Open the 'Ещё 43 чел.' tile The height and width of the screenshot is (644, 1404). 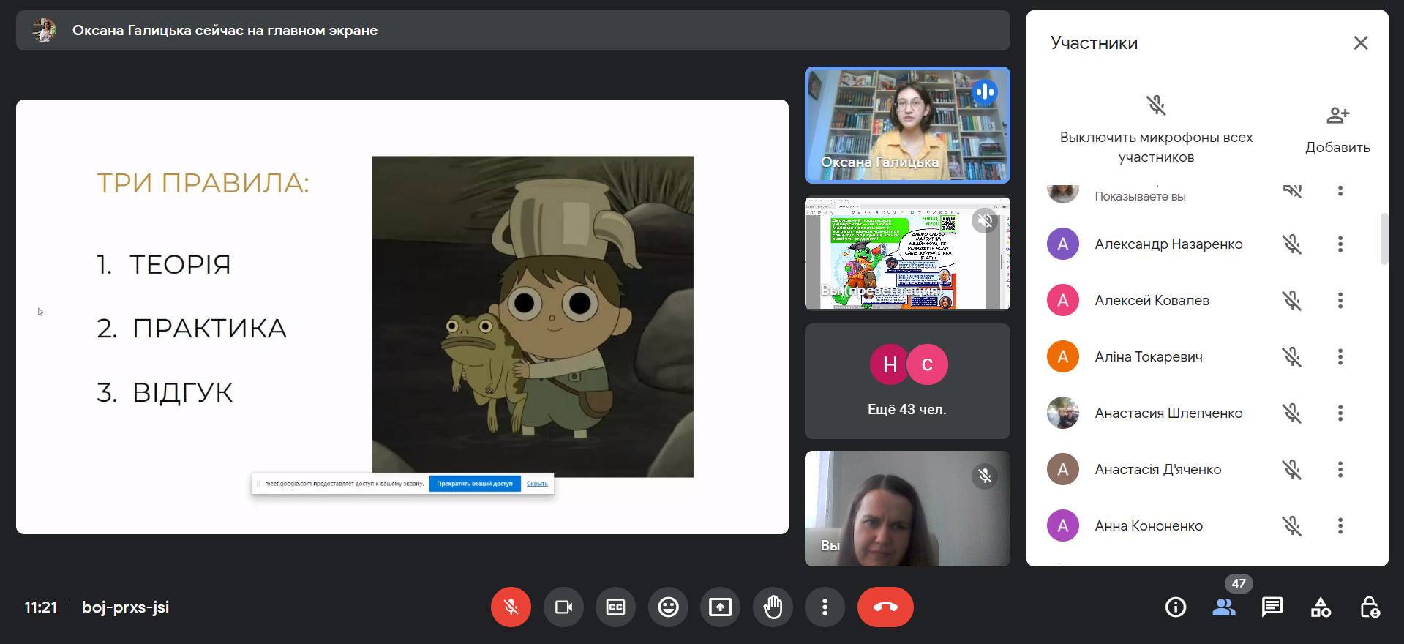(x=907, y=381)
